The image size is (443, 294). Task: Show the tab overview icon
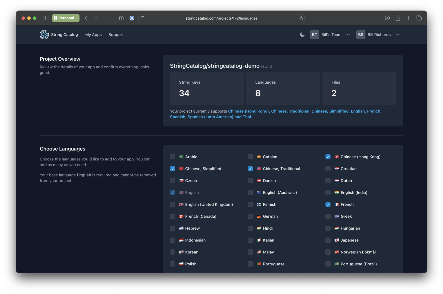tap(419, 18)
